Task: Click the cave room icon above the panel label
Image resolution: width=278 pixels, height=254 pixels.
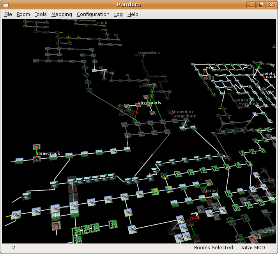Action: tap(209, 183)
